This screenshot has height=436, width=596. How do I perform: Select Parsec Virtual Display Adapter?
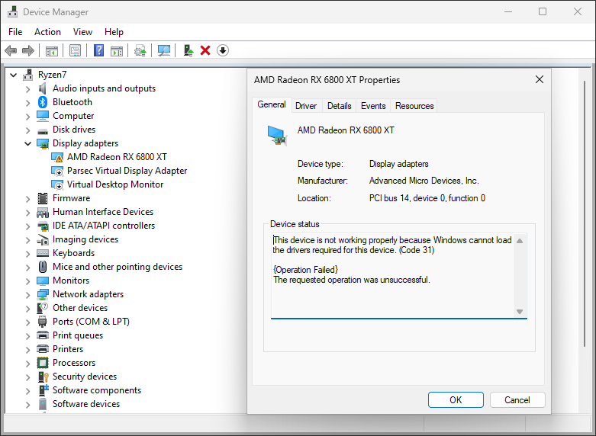pyautogui.click(x=127, y=171)
